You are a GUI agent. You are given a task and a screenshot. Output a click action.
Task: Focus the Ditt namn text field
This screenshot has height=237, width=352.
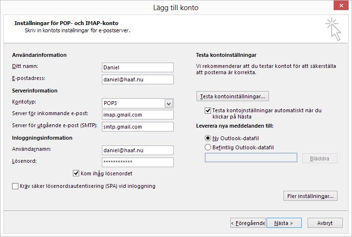(x=138, y=68)
